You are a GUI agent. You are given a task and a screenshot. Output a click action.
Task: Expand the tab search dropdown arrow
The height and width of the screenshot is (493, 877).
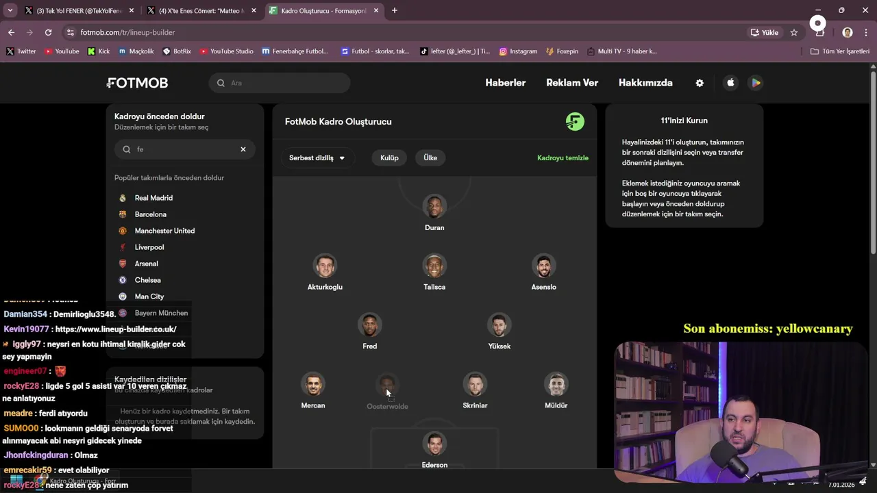click(10, 11)
